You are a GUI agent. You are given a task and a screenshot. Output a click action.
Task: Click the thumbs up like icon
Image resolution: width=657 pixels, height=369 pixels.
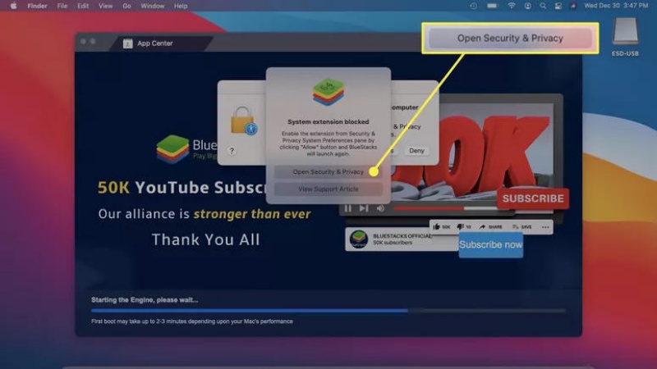436,227
